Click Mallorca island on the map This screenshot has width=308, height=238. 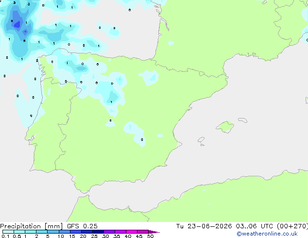click(225, 127)
